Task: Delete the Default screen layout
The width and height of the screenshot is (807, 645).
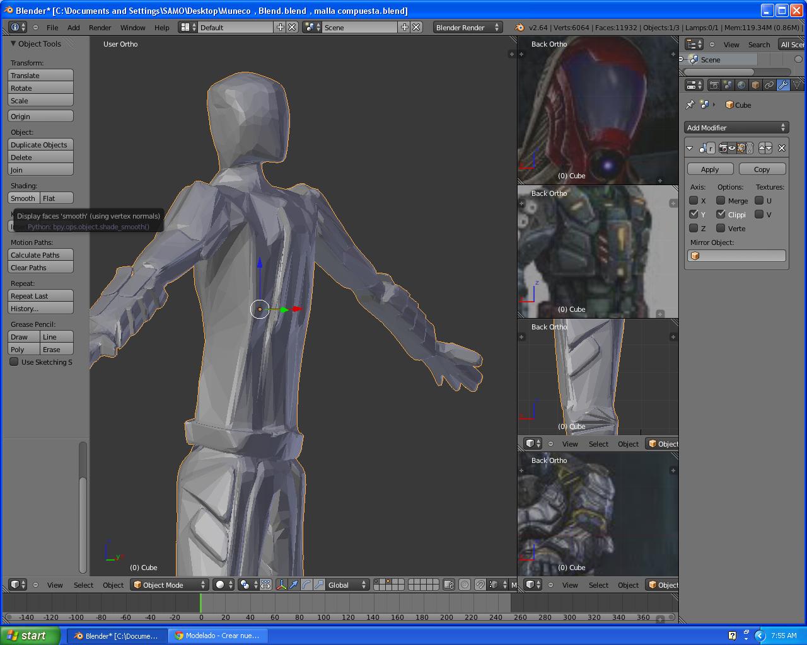Action: [x=293, y=27]
